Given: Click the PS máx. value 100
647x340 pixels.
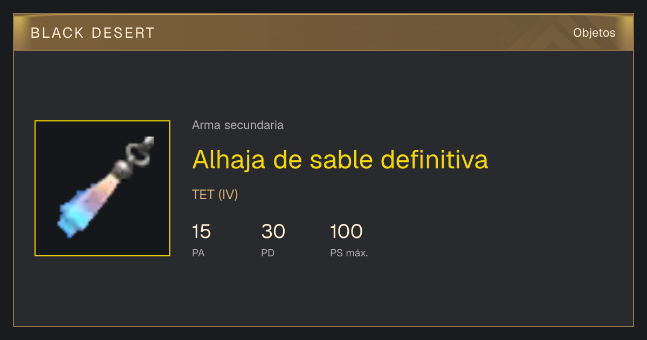Looking at the screenshot, I should coord(346,232).
